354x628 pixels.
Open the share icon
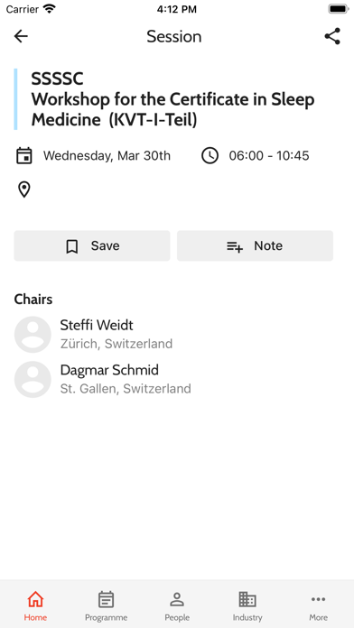[332, 36]
